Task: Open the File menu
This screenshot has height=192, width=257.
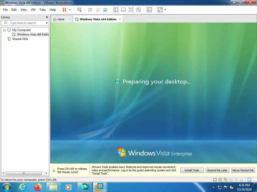Action: (5, 10)
